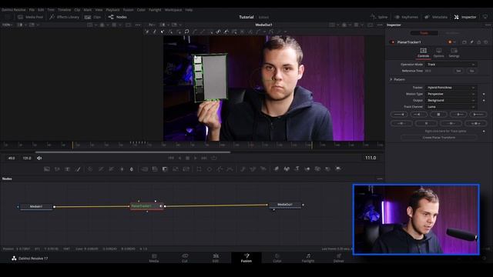Viewport: 493px width, 277px height.
Task: Open the Fusion menu in menu bar
Action: [129, 10]
